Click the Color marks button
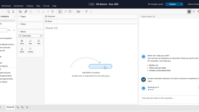Viewport: 199px width, 112px height. (22, 42)
